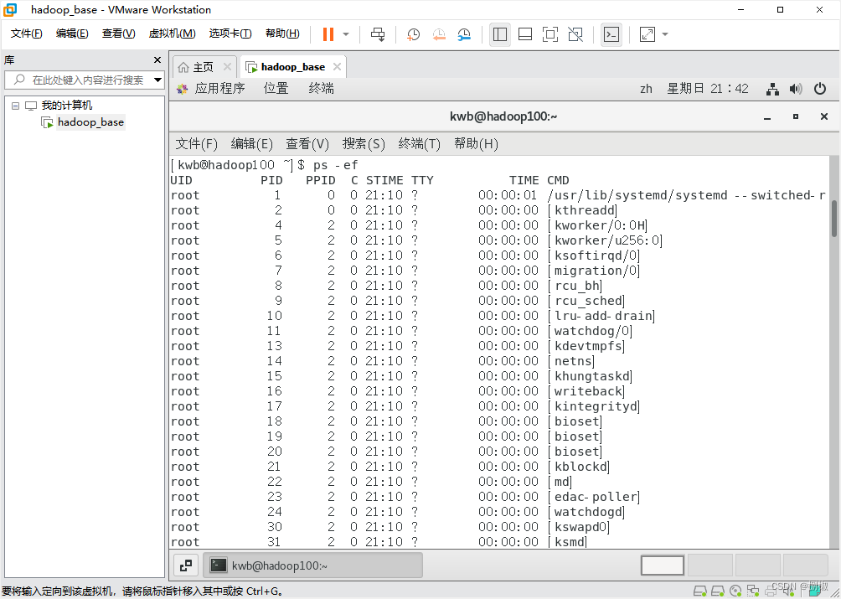Click the terminal title kwb@hadoop100:~
The height and width of the screenshot is (599, 841).
[x=503, y=116]
